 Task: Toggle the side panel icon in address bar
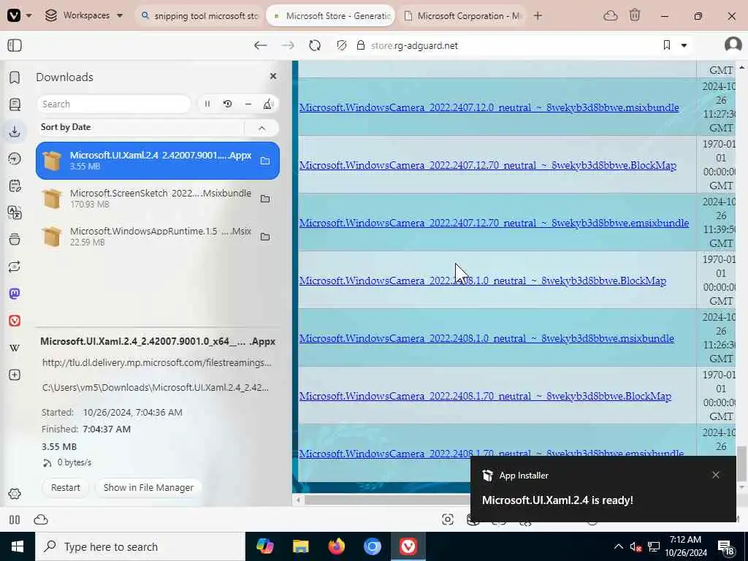[15, 45]
